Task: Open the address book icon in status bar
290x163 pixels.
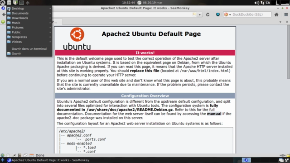Action: pyautogui.click(x=19, y=155)
